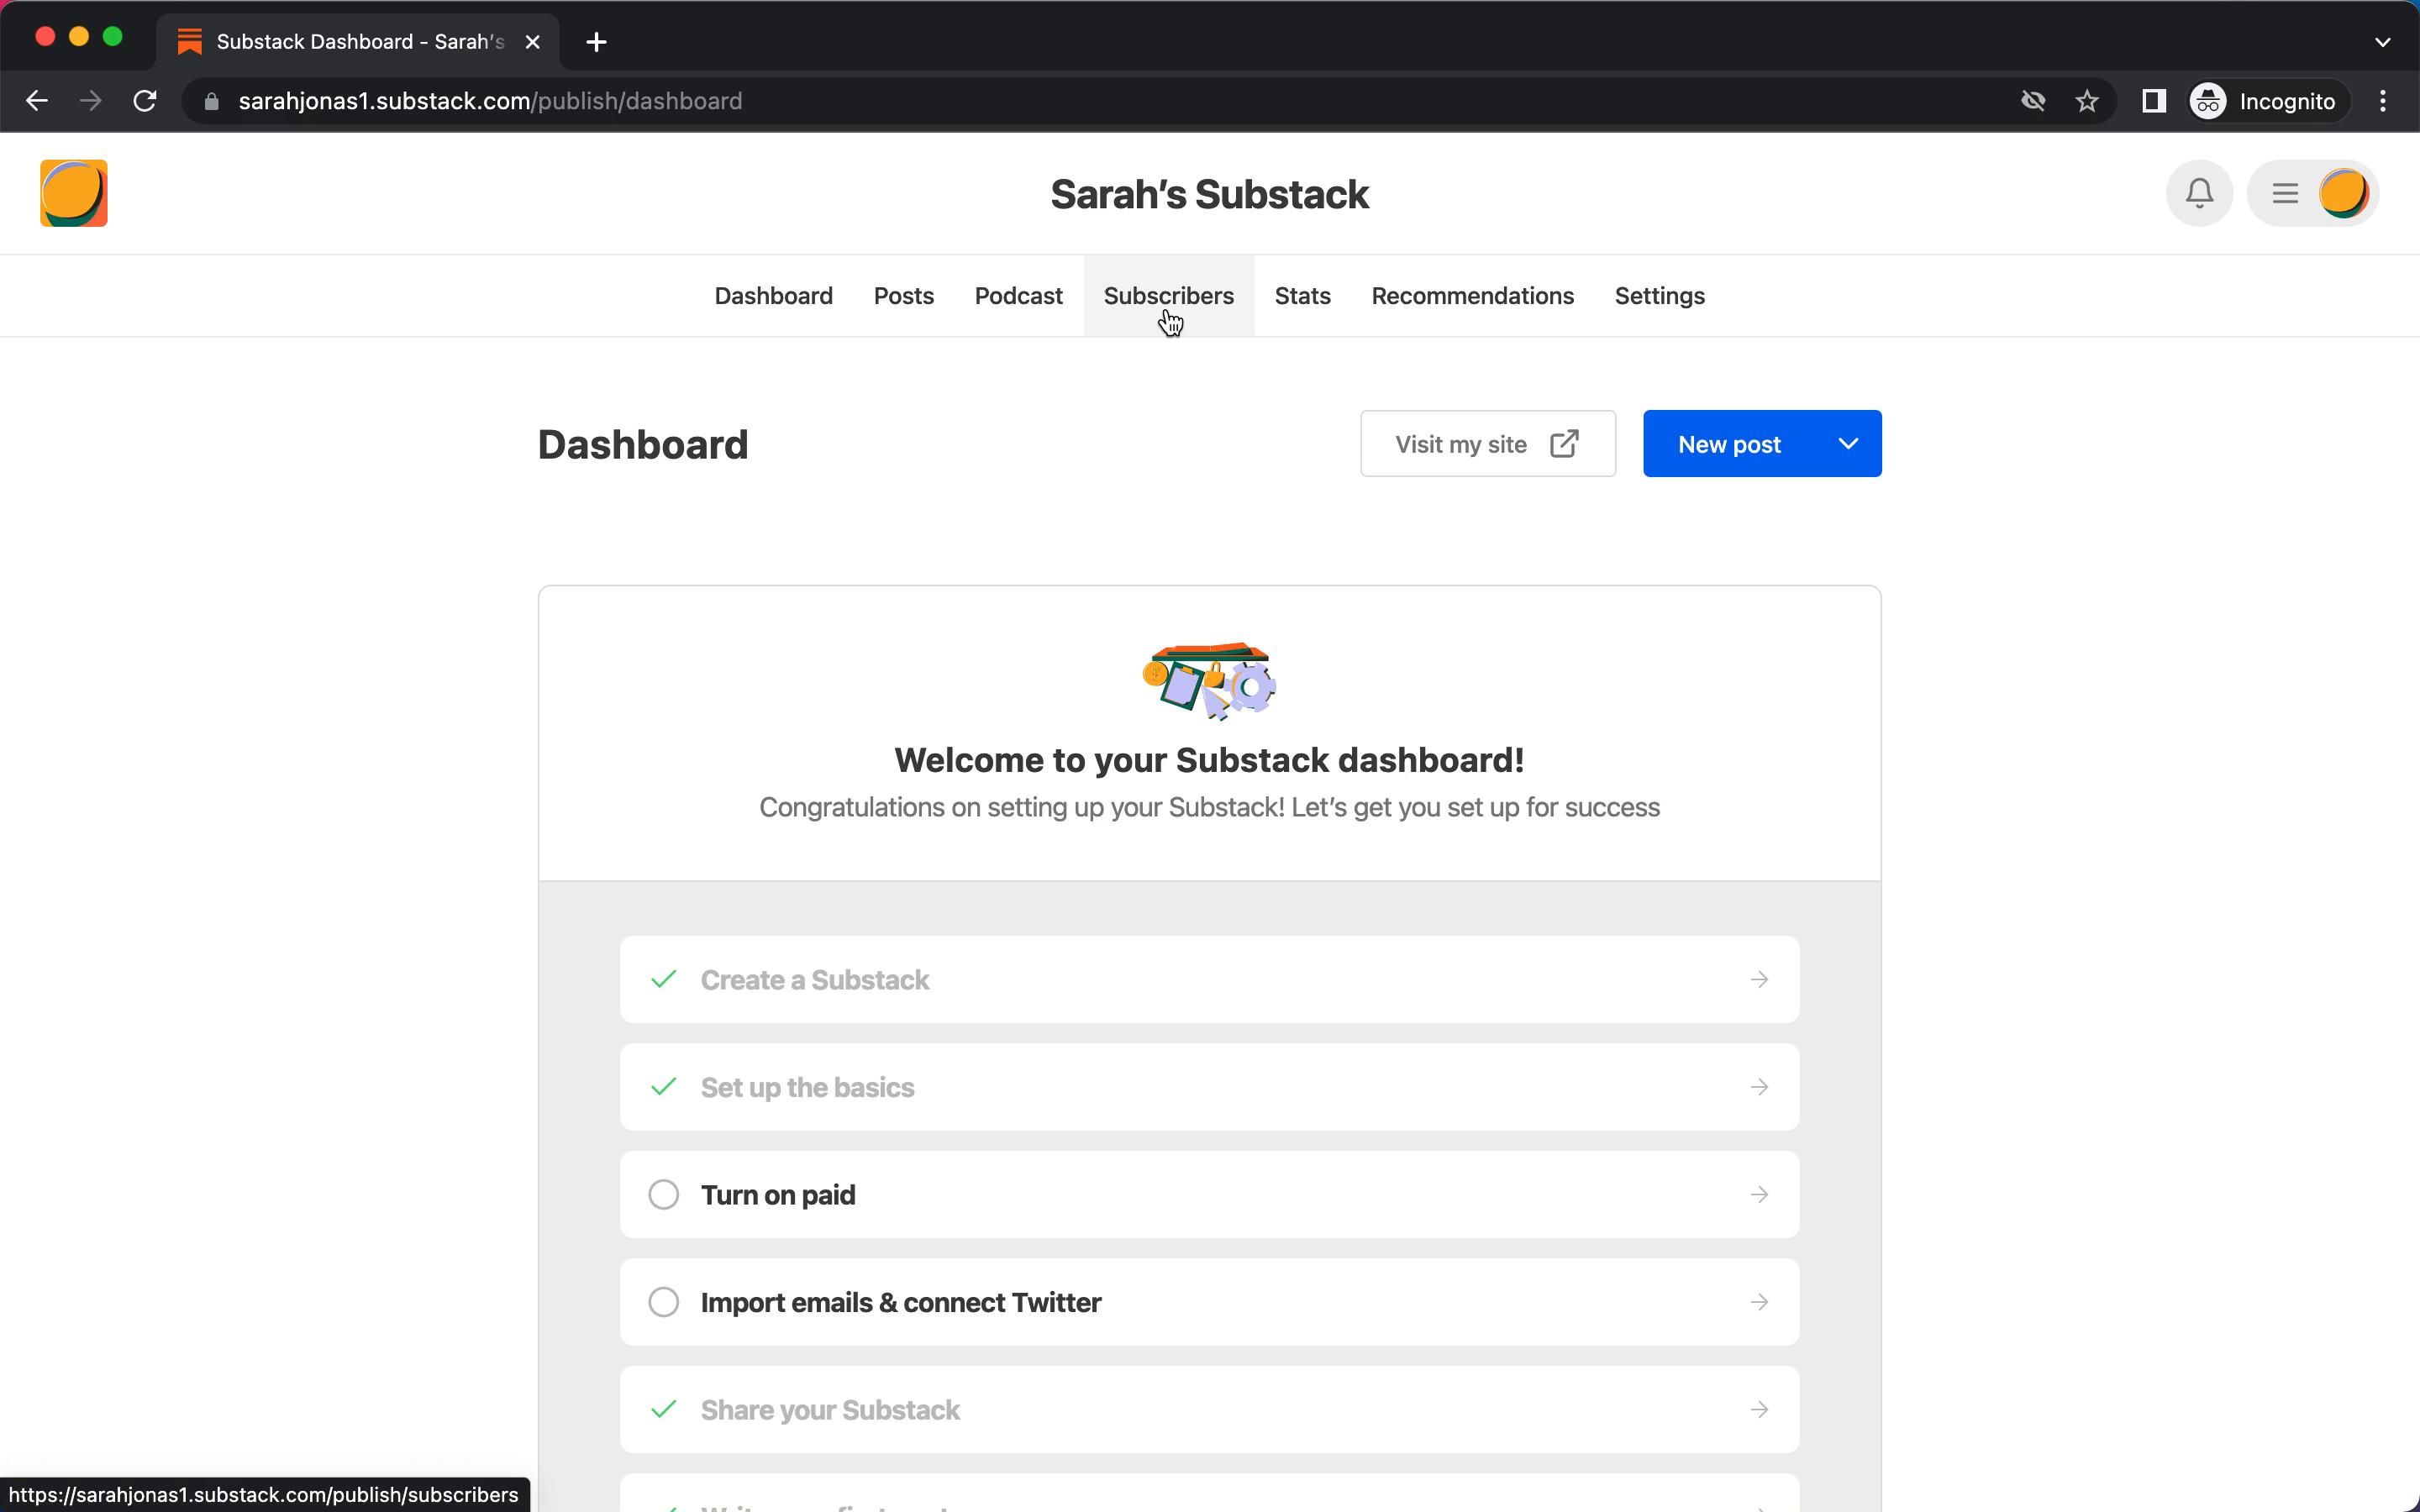Open the Settings tab
Viewport: 2420px width, 1512px height.
tap(1659, 296)
